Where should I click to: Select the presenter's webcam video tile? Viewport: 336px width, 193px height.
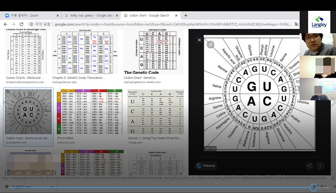pyautogui.click(x=318, y=44)
